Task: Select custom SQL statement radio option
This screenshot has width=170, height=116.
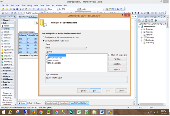Action: 44,37
